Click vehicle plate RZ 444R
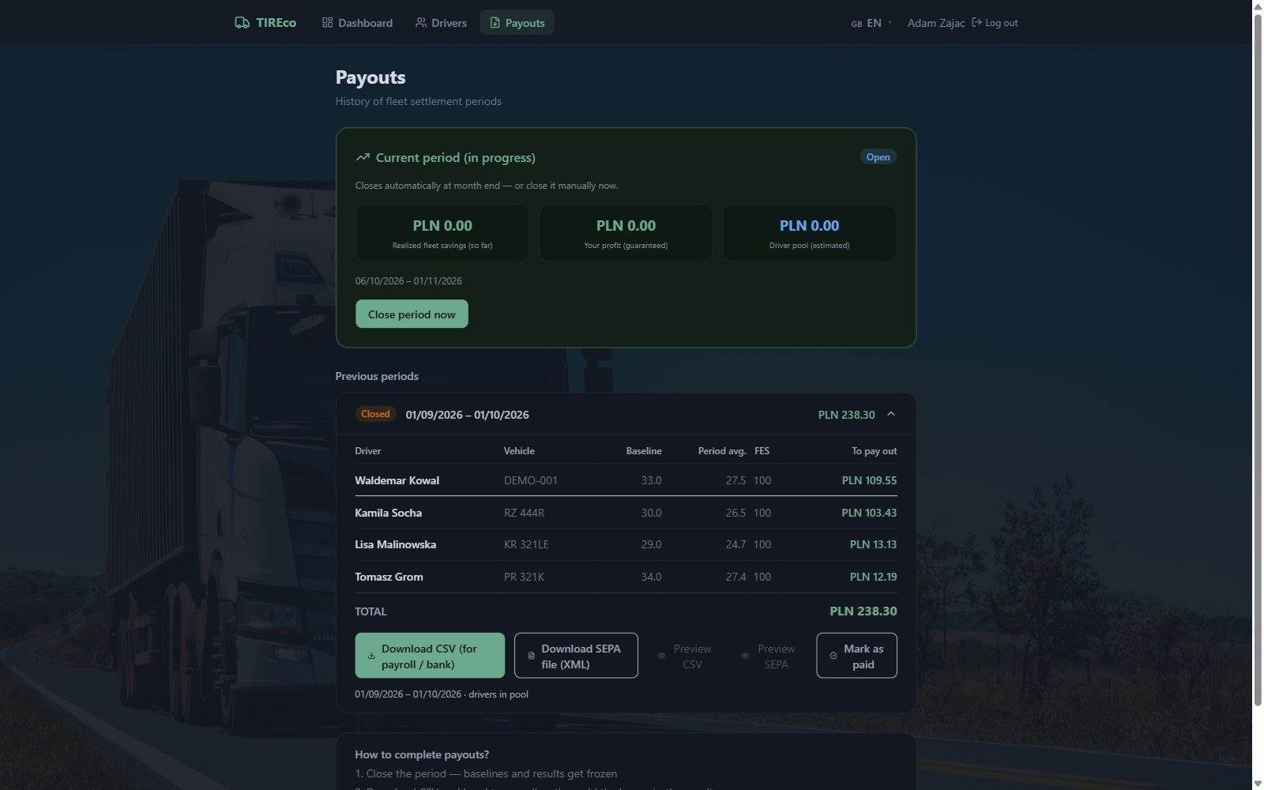The height and width of the screenshot is (790, 1264). click(524, 513)
